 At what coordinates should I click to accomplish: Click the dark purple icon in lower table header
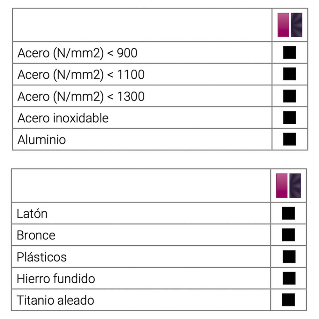click(295, 186)
